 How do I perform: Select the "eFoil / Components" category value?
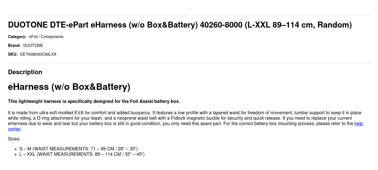click(46, 37)
